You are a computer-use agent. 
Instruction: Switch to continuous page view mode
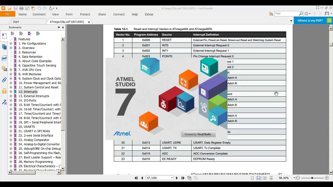pos(258,178)
